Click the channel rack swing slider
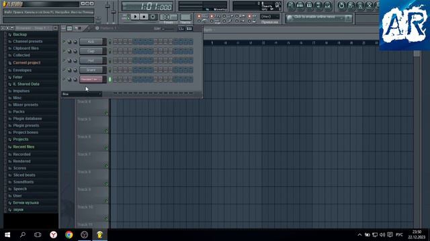 168,28
